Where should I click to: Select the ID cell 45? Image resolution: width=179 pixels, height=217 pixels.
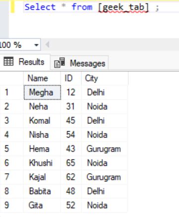point(71,120)
